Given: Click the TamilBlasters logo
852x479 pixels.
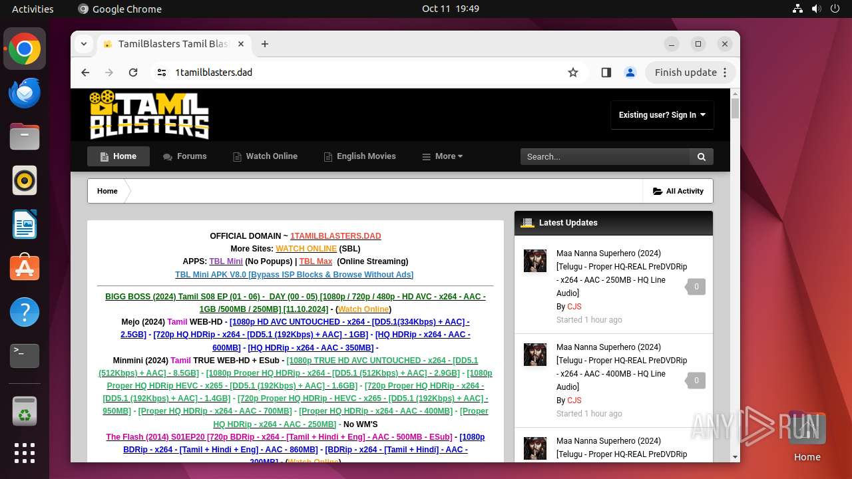Looking at the screenshot, I should pyautogui.click(x=149, y=114).
